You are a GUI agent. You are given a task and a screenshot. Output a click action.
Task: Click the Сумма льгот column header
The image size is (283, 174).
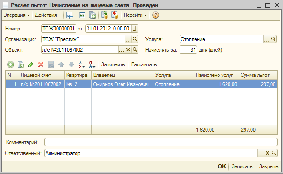click(x=258, y=75)
